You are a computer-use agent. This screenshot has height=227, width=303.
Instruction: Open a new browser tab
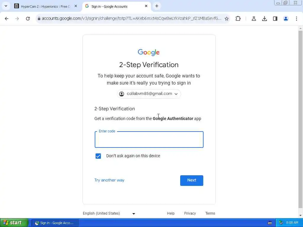point(157,6)
